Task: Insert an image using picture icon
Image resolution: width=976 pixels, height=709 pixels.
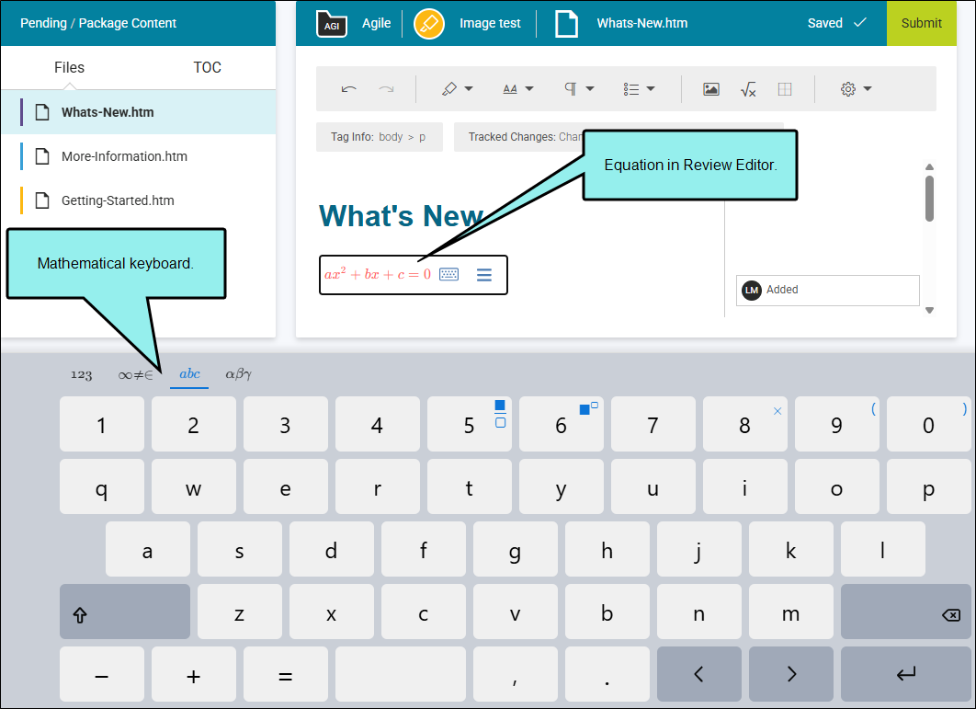Action: 710,89
